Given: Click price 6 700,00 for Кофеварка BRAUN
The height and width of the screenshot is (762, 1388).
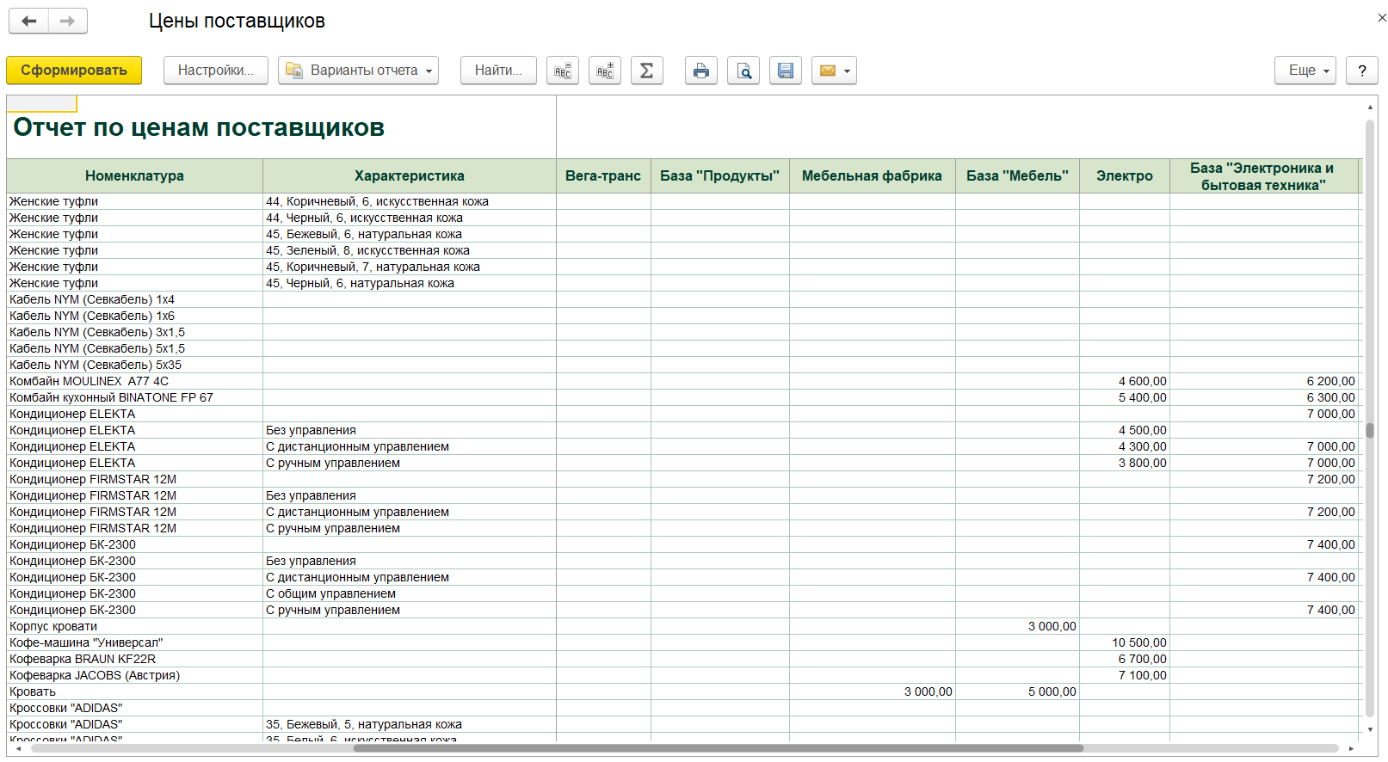Looking at the screenshot, I should point(1125,660).
